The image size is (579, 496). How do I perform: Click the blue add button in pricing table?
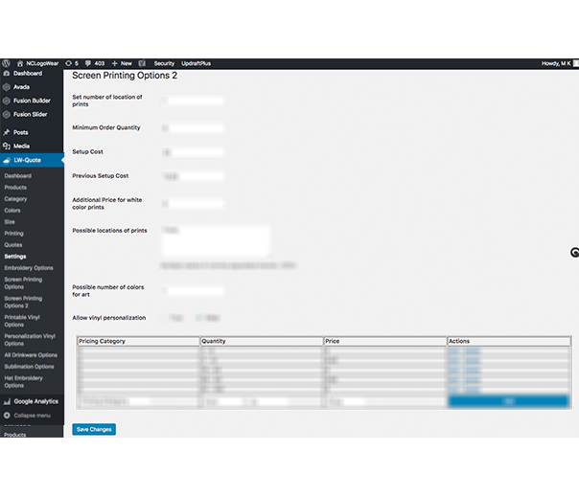click(508, 402)
